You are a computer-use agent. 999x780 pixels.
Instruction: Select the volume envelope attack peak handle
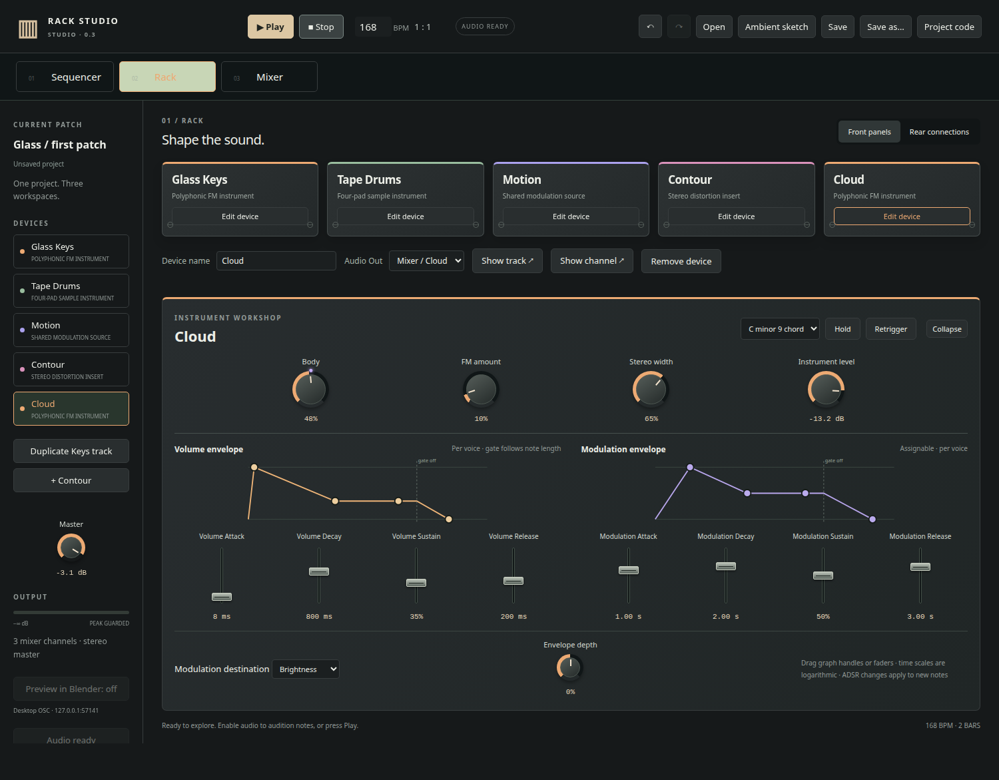click(x=254, y=468)
